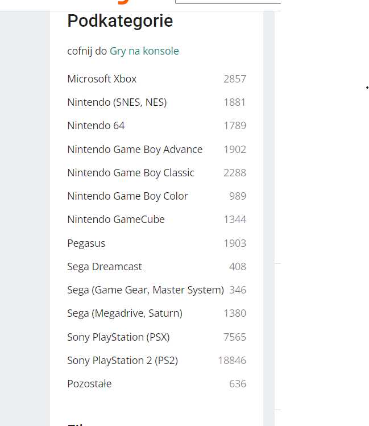
Task: Select Sony PlayStation 2 (PS2)
Action: [x=122, y=361]
